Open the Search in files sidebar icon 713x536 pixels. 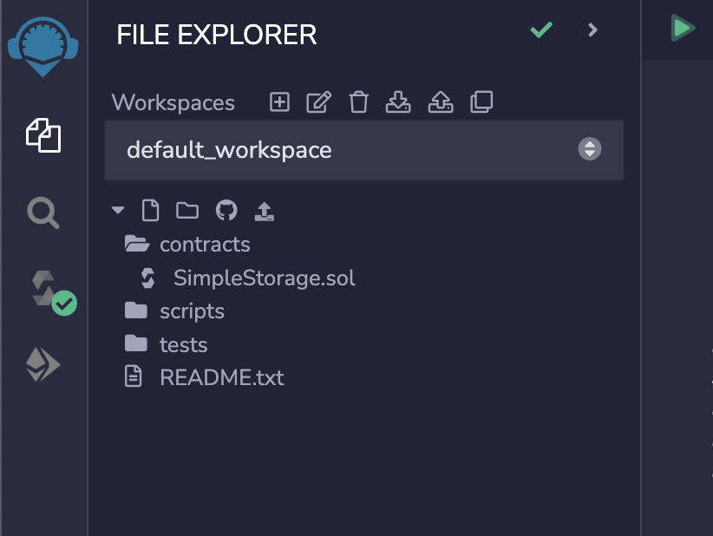click(x=43, y=212)
